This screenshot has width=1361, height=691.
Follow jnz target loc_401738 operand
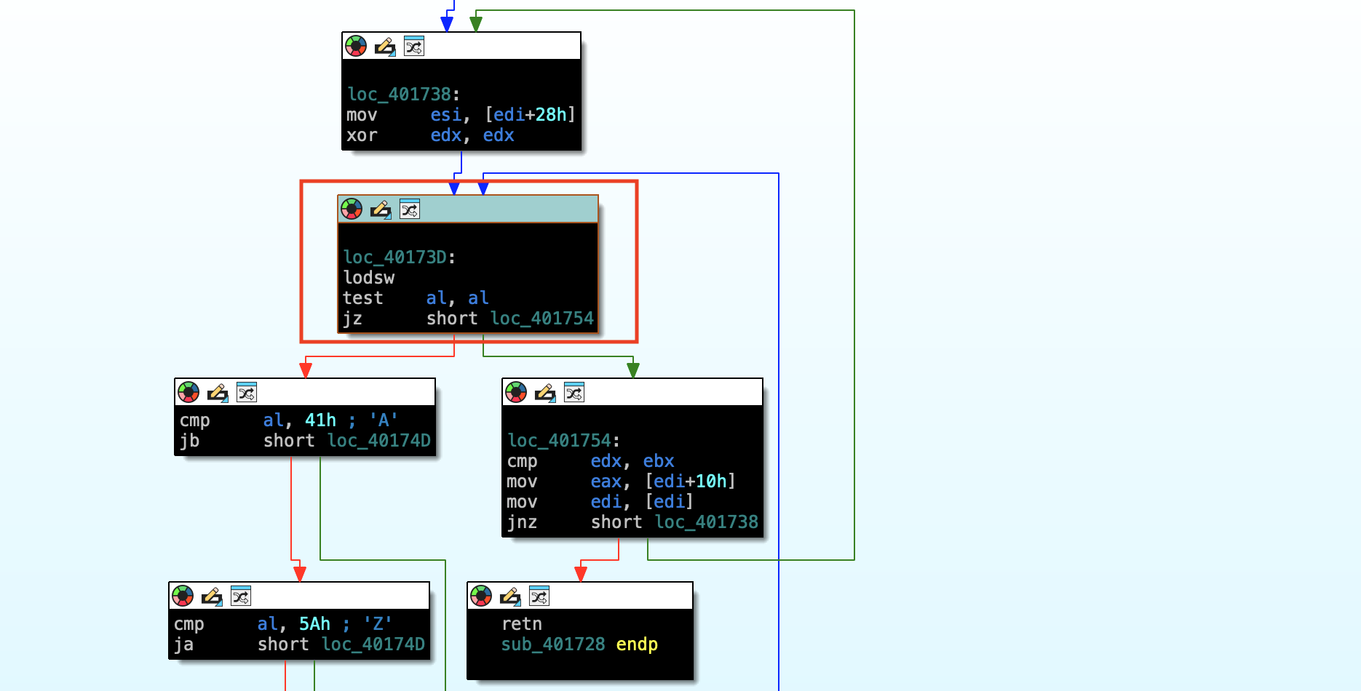(707, 522)
